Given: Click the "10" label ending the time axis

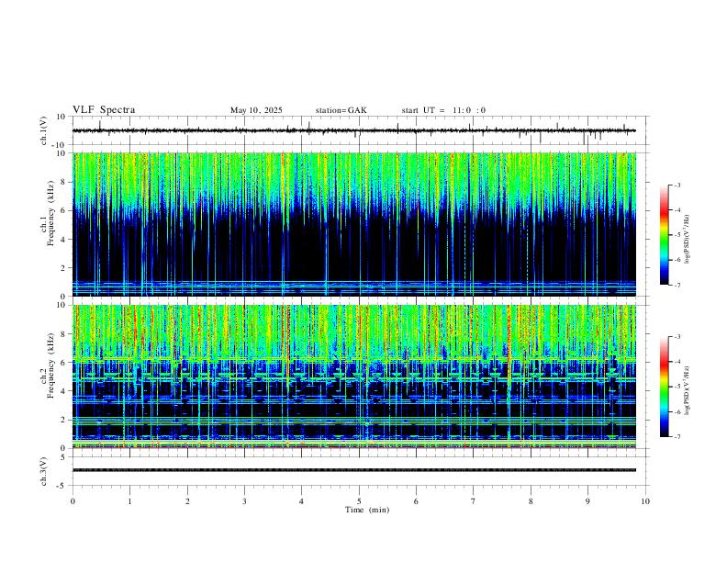Looking at the screenshot, I should [645, 501].
